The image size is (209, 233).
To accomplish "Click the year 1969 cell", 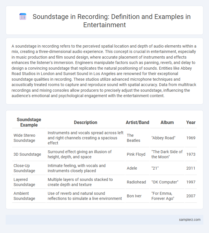I will 191,138.
